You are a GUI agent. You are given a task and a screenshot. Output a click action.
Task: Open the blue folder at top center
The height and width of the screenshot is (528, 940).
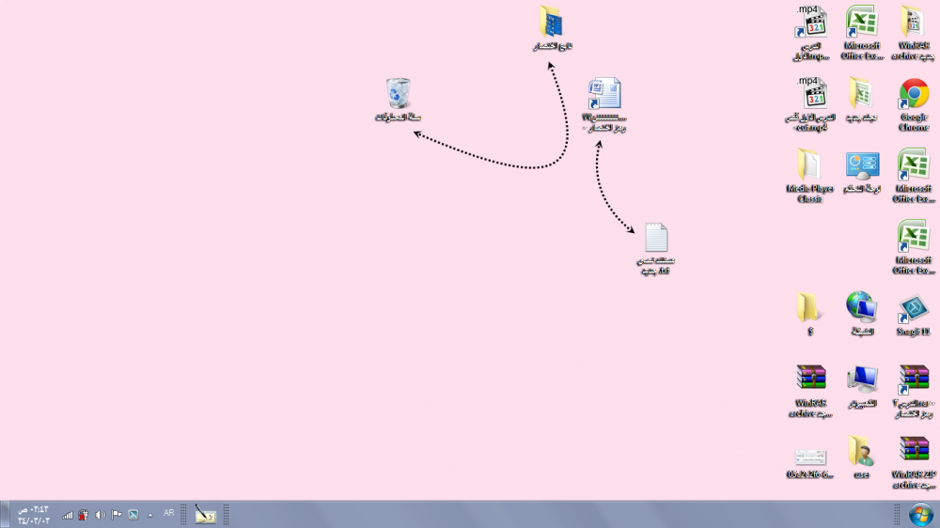tap(552, 23)
